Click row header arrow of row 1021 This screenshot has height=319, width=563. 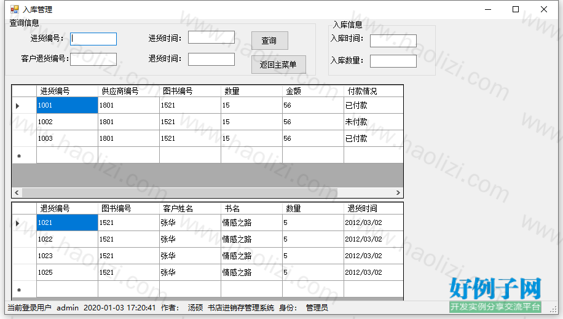24,223
